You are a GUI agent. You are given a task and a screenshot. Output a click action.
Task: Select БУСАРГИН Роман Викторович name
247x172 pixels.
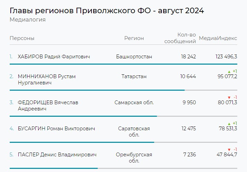pos(56,129)
